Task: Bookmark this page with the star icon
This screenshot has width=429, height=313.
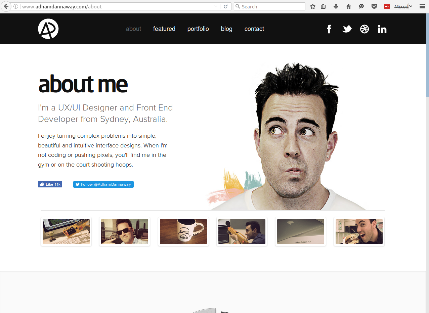Action: point(313,6)
